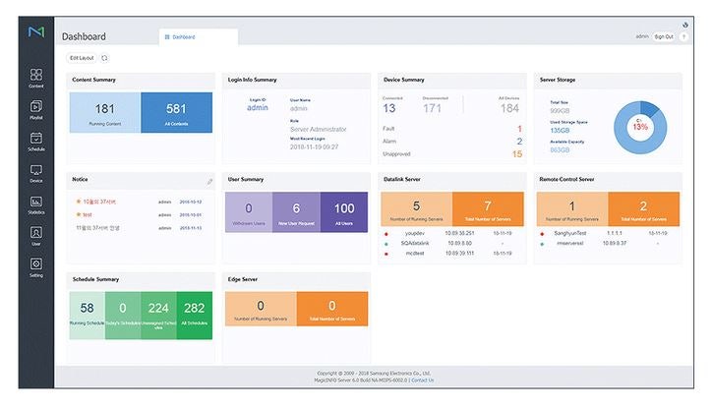
Task: Click the 13 Connected devices count
Action: pyautogui.click(x=389, y=108)
